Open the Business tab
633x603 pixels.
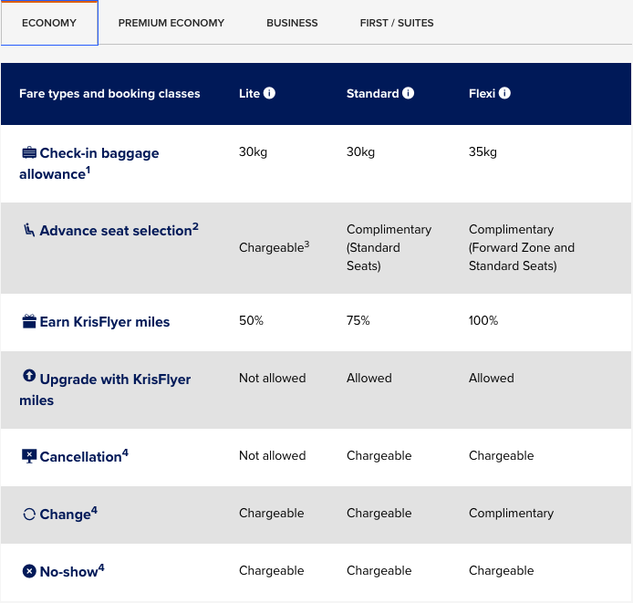tap(292, 23)
